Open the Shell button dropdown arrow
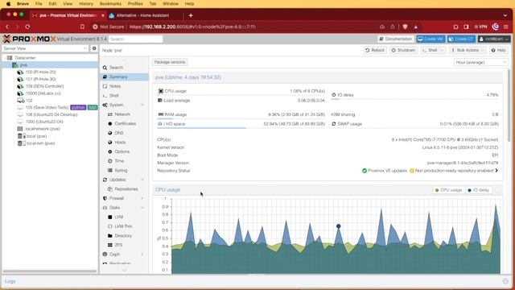 pyautogui.click(x=442, y=50)
